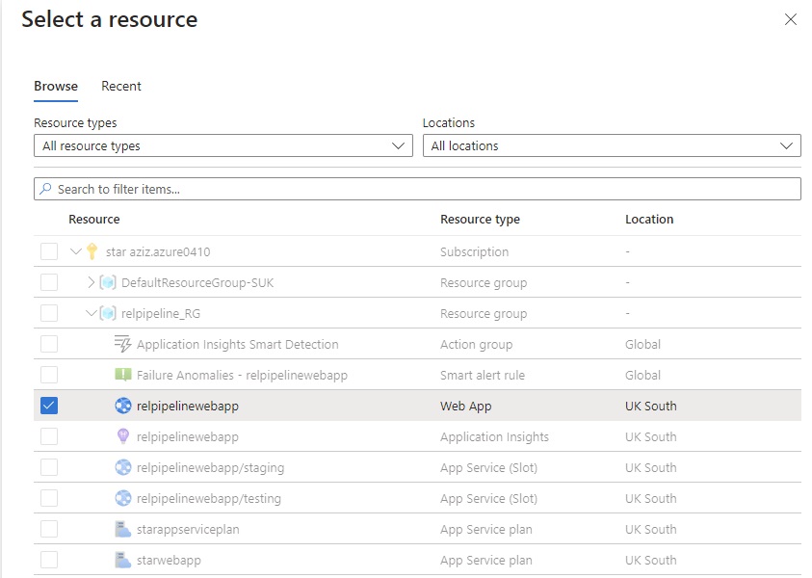Click the Smart alert rule type cell
The width and height of the screenshot is (812, 578).
(483, 375)
